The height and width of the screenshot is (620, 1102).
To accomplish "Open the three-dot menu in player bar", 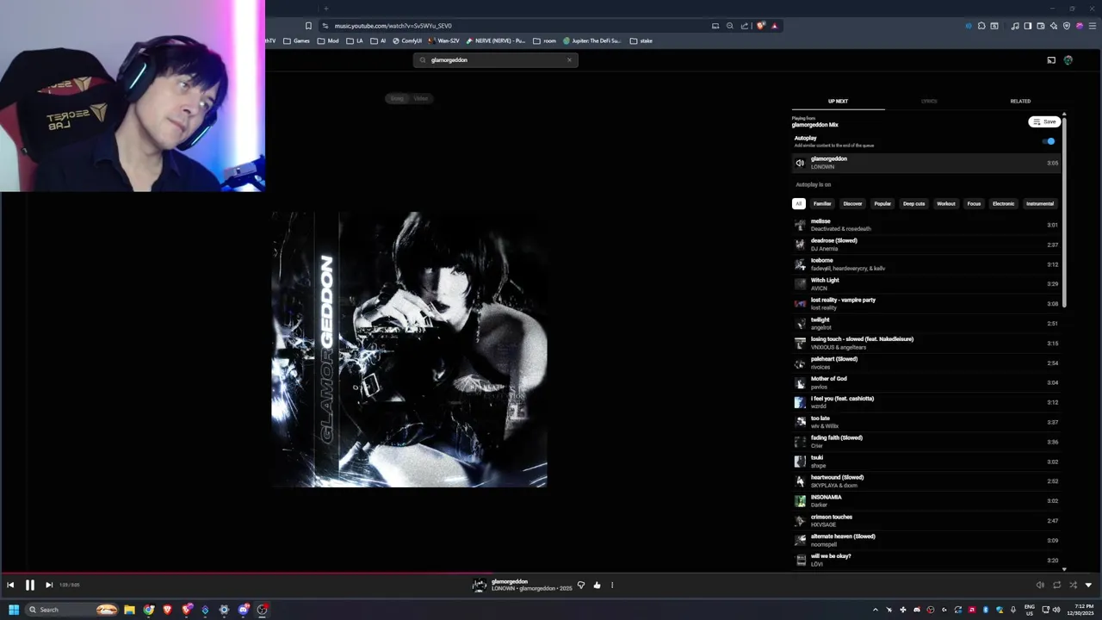I will click(x=612, y=585).
